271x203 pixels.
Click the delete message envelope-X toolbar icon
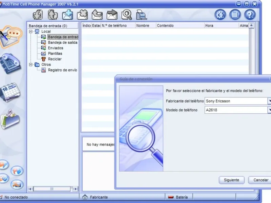click(x=82, y=15)
